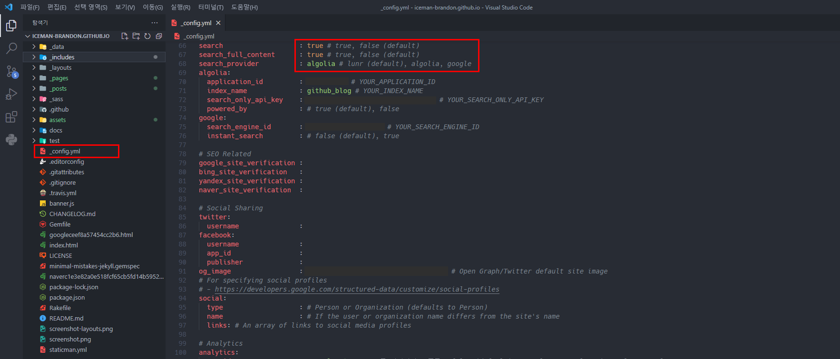Close the _config.yml editor tab
840x359 pixels.
(218, 23)
